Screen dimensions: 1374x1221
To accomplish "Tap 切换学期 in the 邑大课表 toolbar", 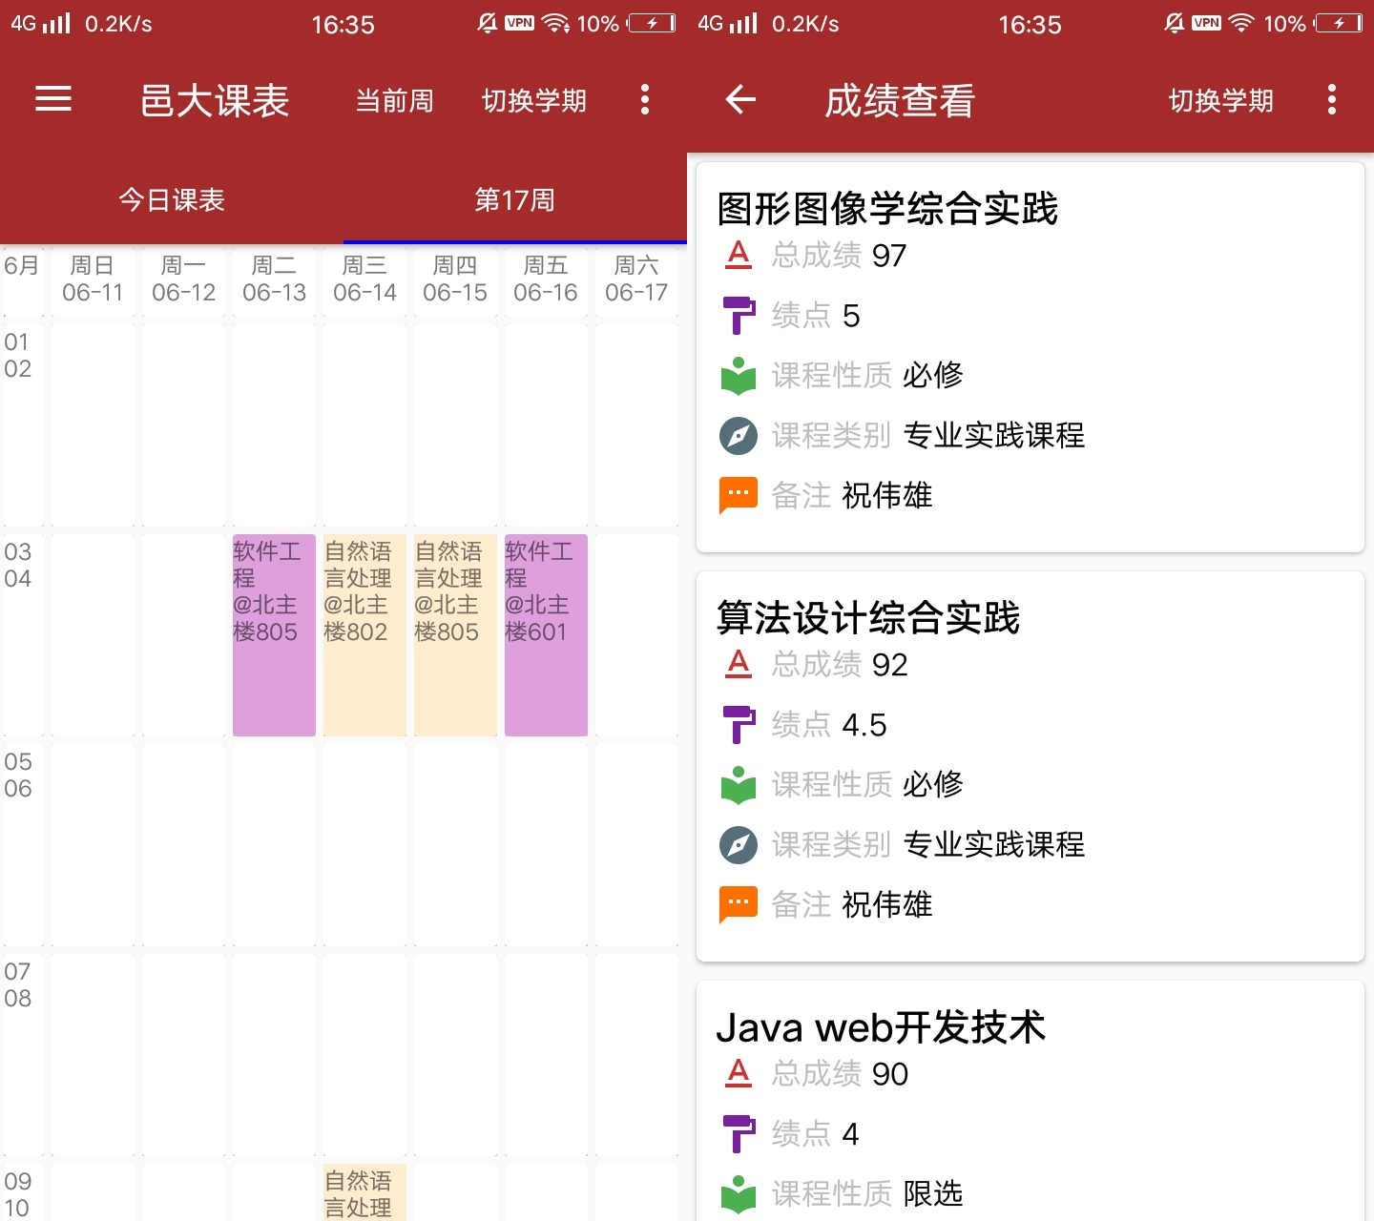I will [x=534, y=100].
